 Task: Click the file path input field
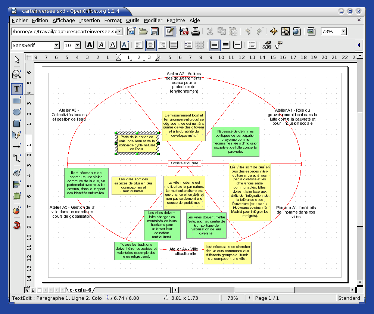coord(64,32)
